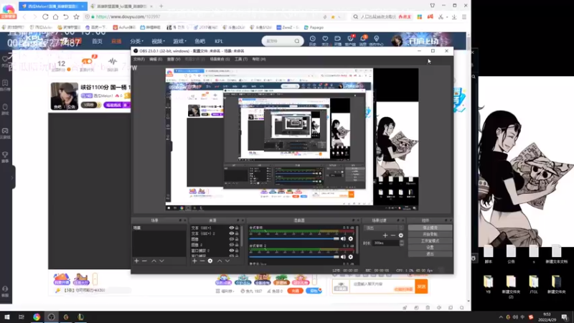Mute the 台式音响 2 mixer channel

tap(343, 257)
